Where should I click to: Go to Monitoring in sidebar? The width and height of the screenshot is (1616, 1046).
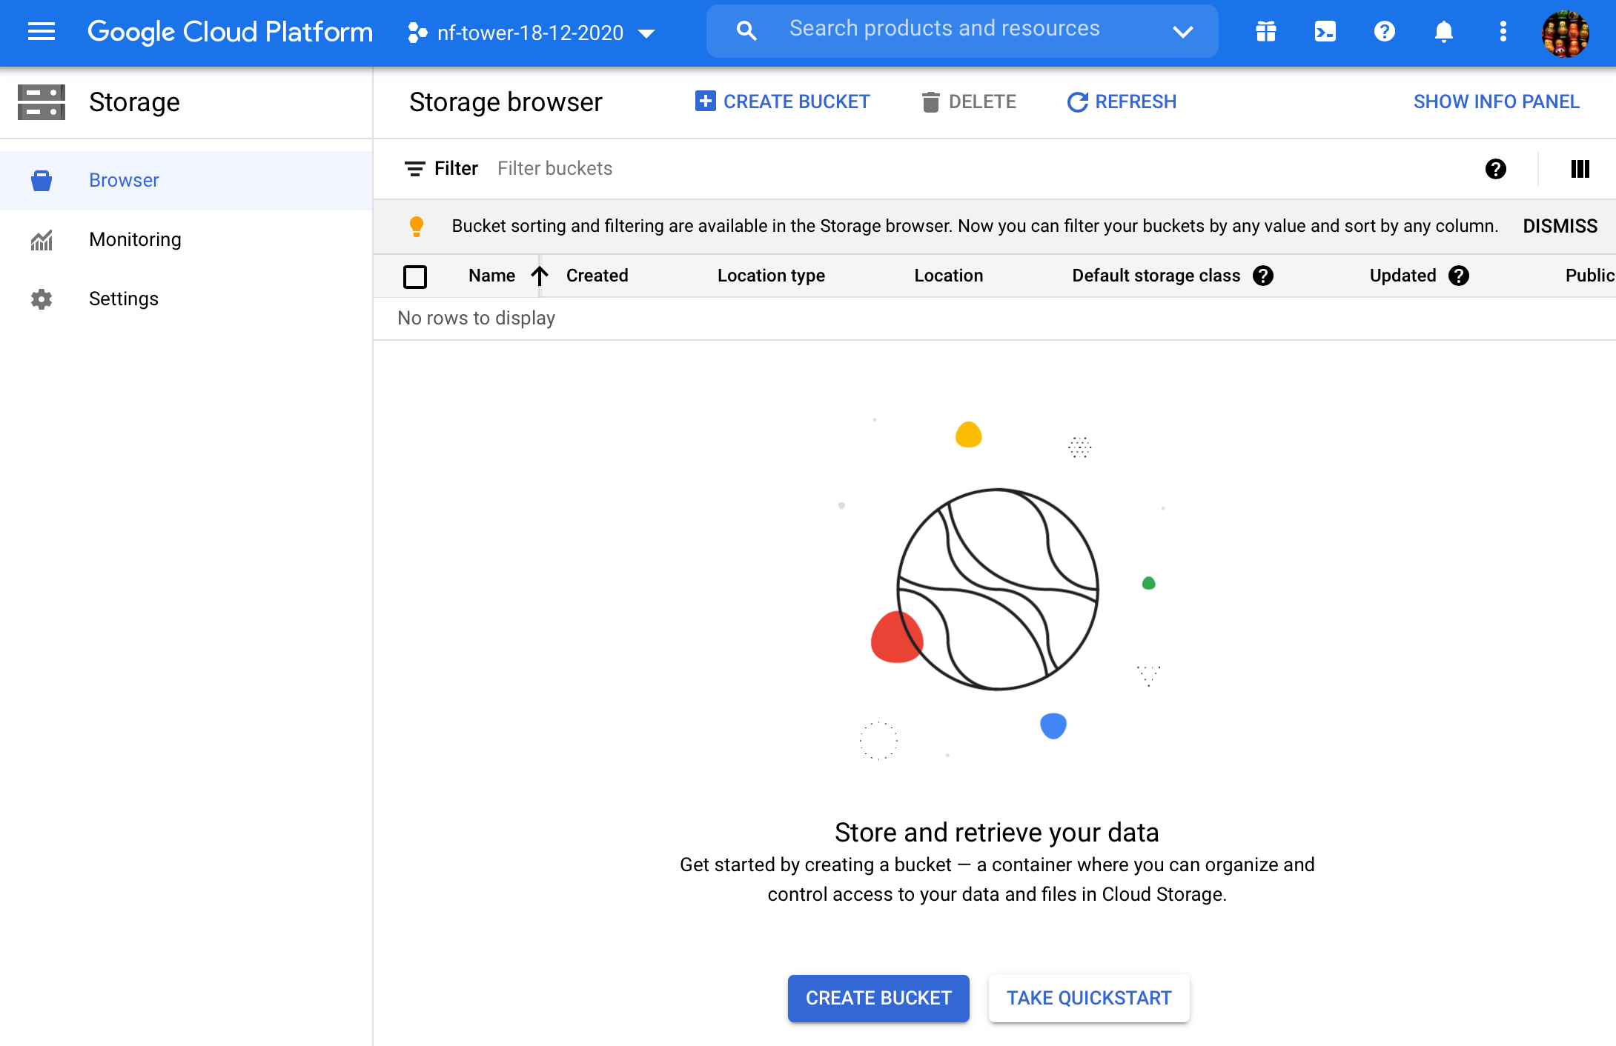tap(135, 239)
